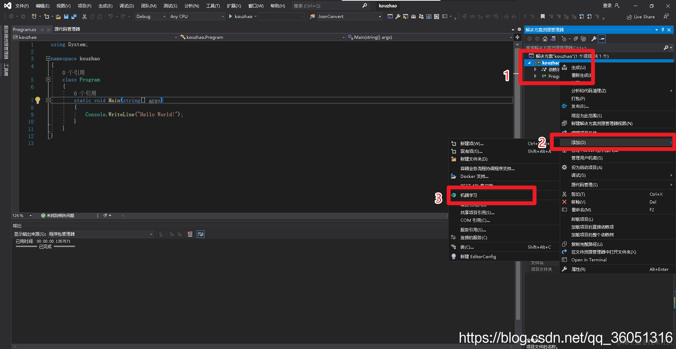This screenshot has width=676, height=349.
Task: Click the bookmark toggle toolbar icon
Action: pos(543,17)
